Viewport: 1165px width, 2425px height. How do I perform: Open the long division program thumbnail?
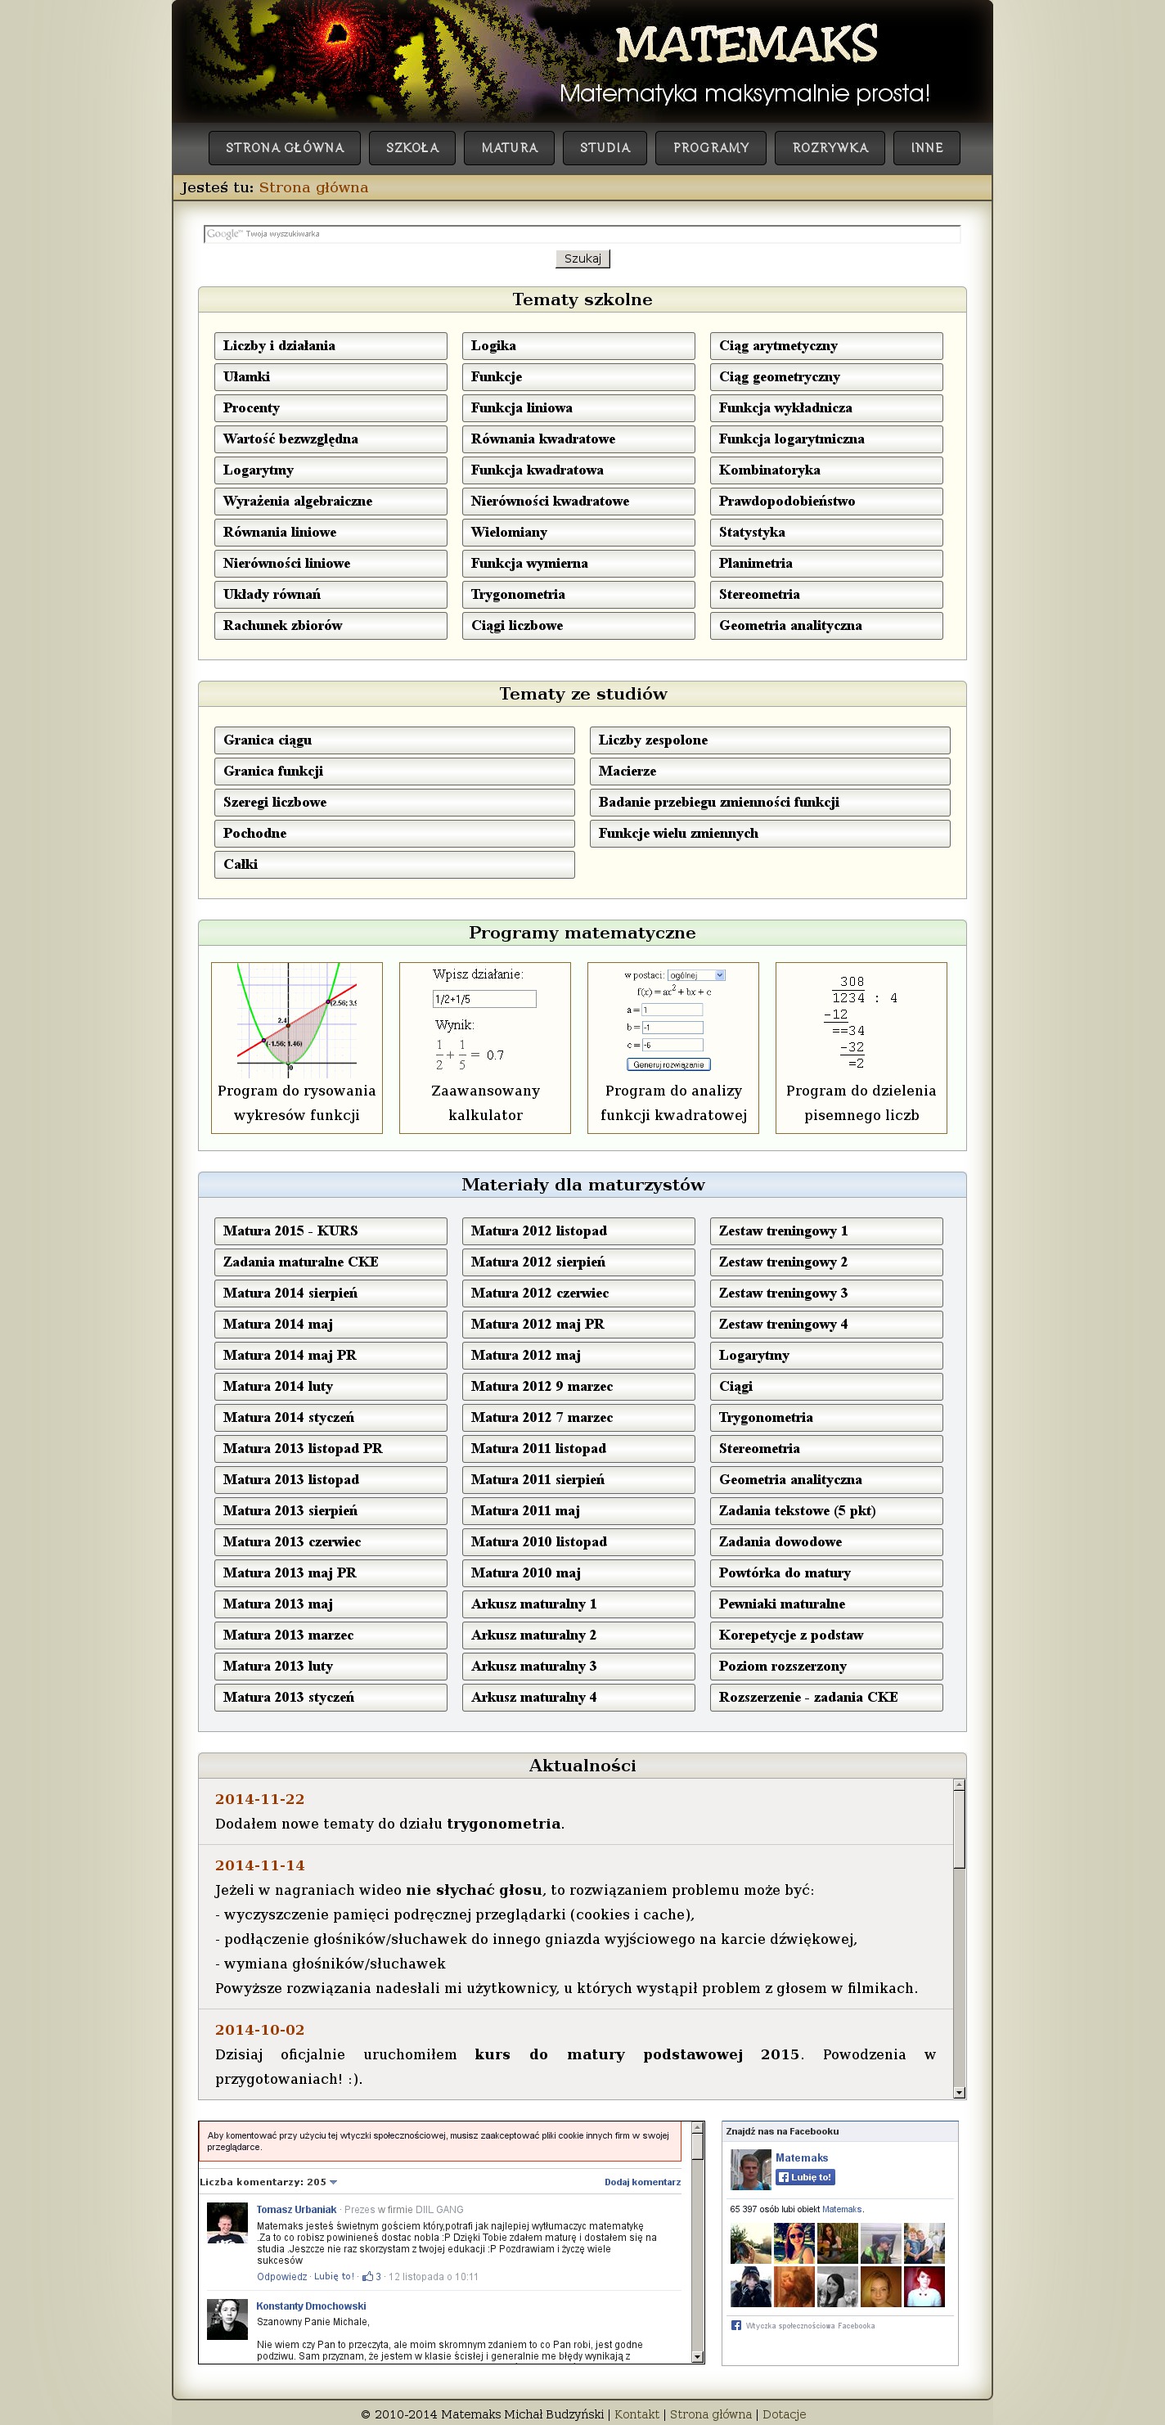[860, 1021]
